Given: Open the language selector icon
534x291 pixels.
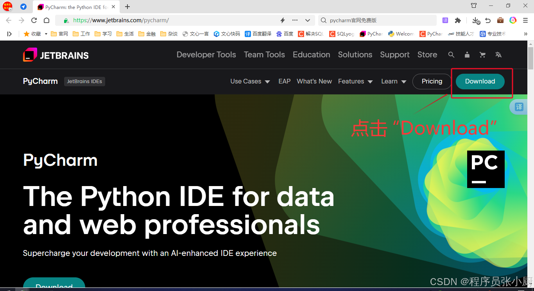Looking at the screenshot, I should tap(498, 55).
